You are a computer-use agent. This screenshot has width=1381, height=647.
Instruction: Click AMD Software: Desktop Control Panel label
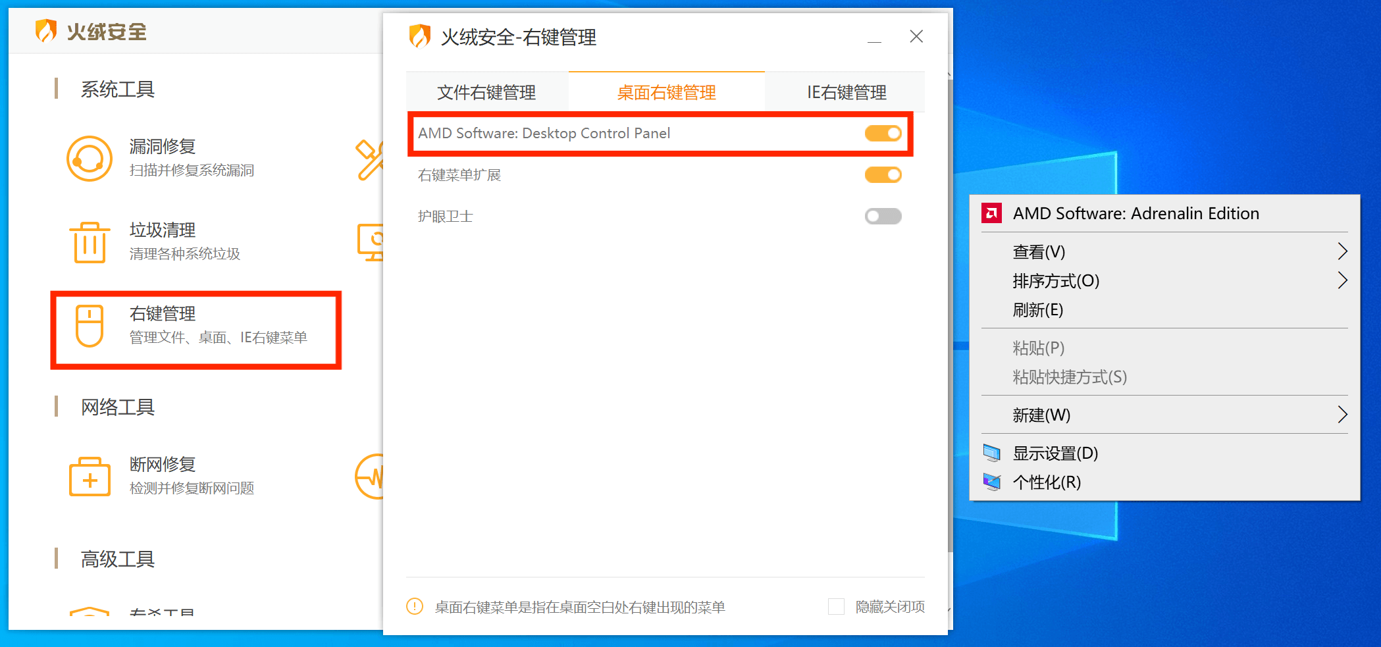544,134
